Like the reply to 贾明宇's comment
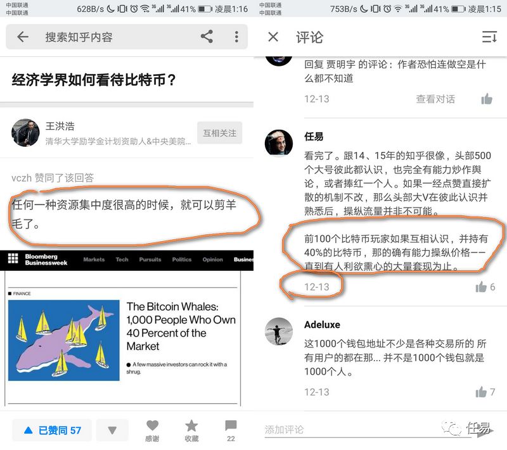This screenshot has height=450, width=507. point(487,99)
